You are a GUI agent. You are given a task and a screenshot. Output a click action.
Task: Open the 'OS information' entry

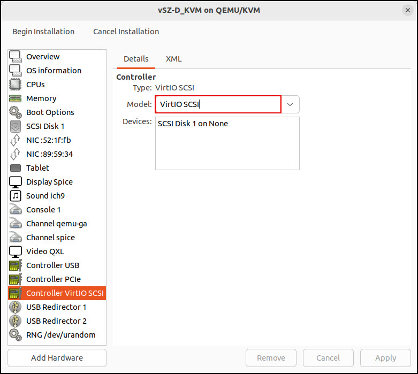click(54, 71)
